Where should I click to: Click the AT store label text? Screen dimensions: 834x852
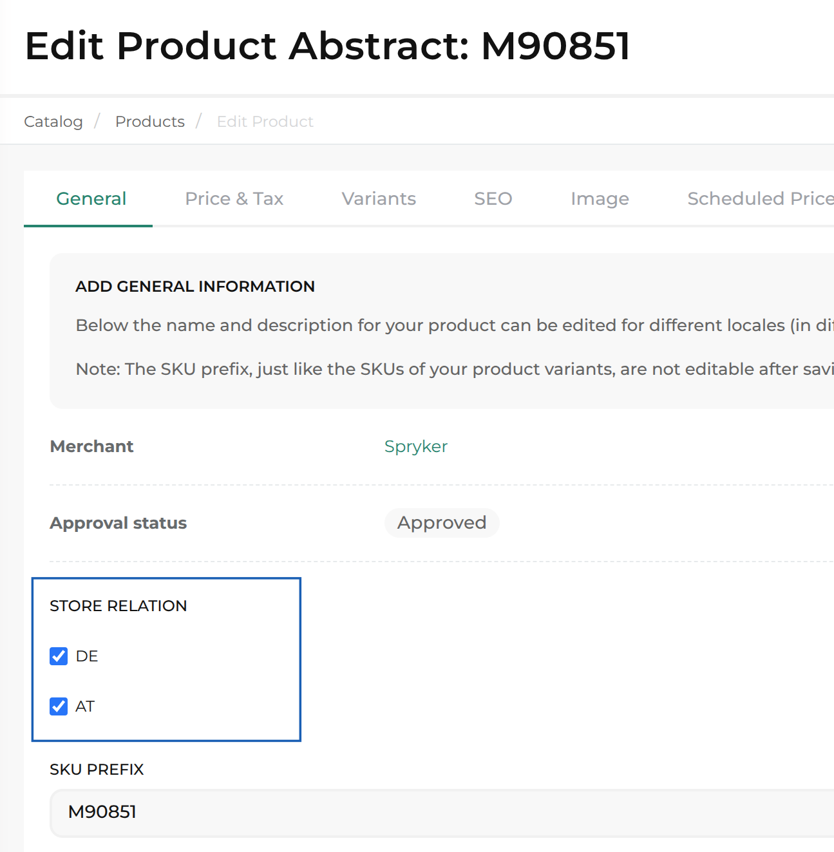85,706
